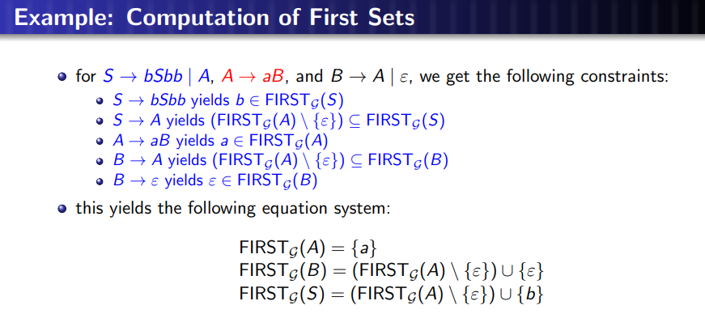Click the constraint 'B → ε yields ε ∈ FIRST(B)'
This screenshot has width=705, height=335.
(215, 180)
